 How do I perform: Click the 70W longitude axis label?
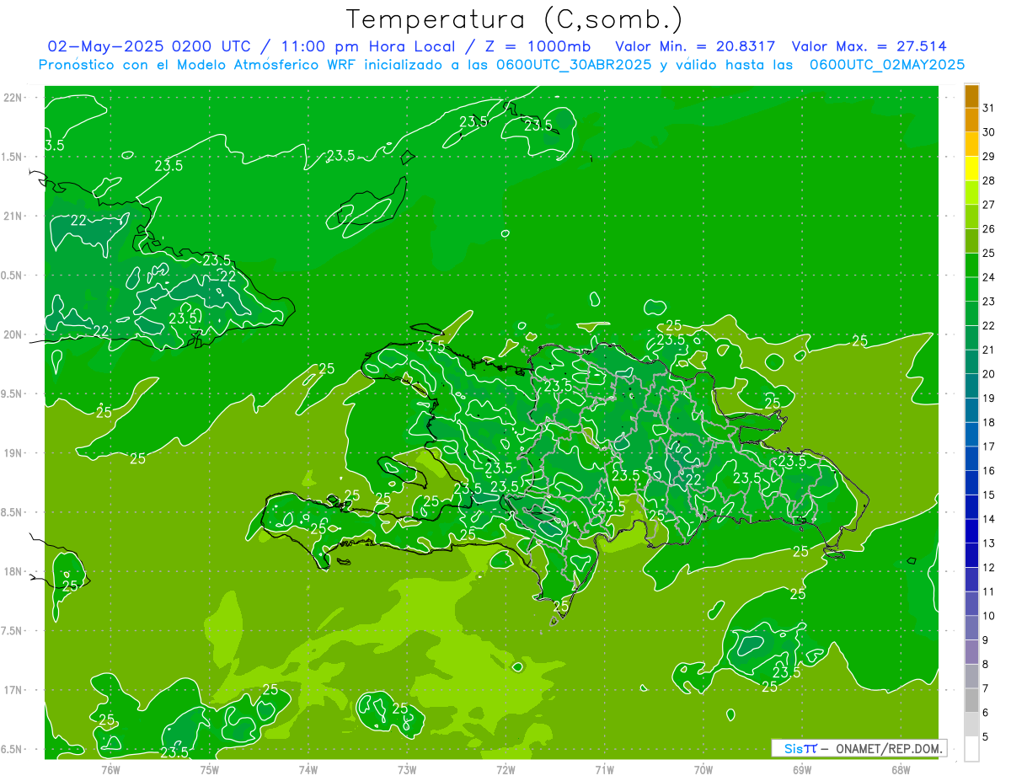pos(703,769)
